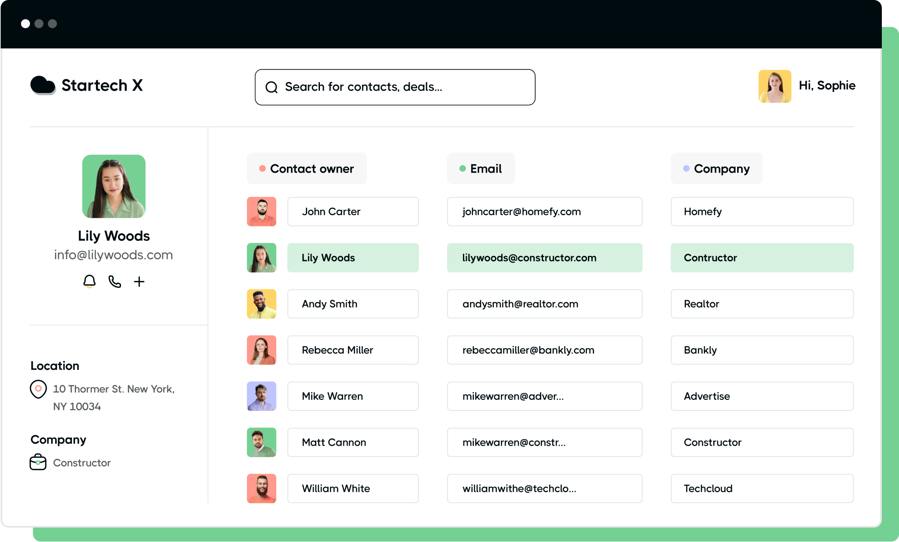The image size is (899, 542).
Task: Click Andy Smith's yellow avatar thumbnail
Action: pyautogui.click(x=261, y=304)
